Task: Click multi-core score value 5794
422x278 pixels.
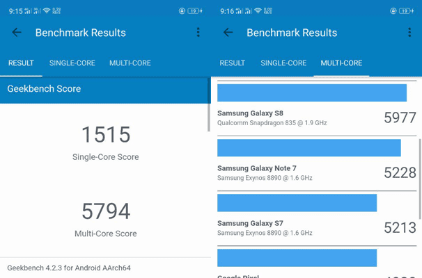Action: pos(106,211)
